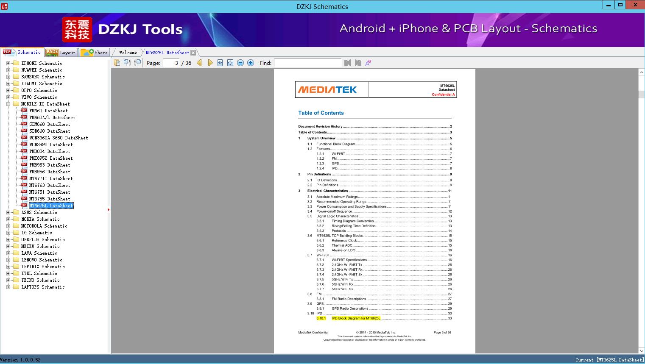The width and height of the screenshot is (645, 364).
Task: Expand the ASUS Schematic folder
Action: 8,212
